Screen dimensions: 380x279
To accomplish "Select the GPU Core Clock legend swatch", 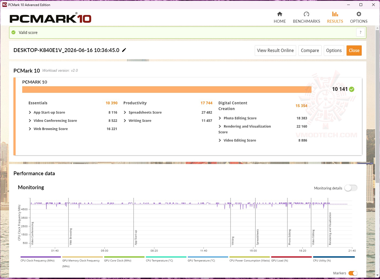I will coord(124,257).
